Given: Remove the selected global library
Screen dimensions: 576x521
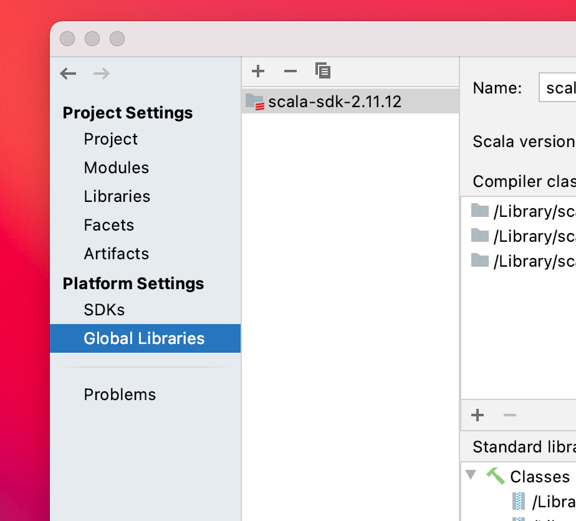Looking at the screenshot, I should pos(290,71).
